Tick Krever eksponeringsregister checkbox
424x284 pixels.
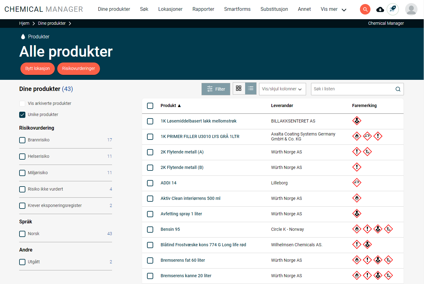(22, 206)
